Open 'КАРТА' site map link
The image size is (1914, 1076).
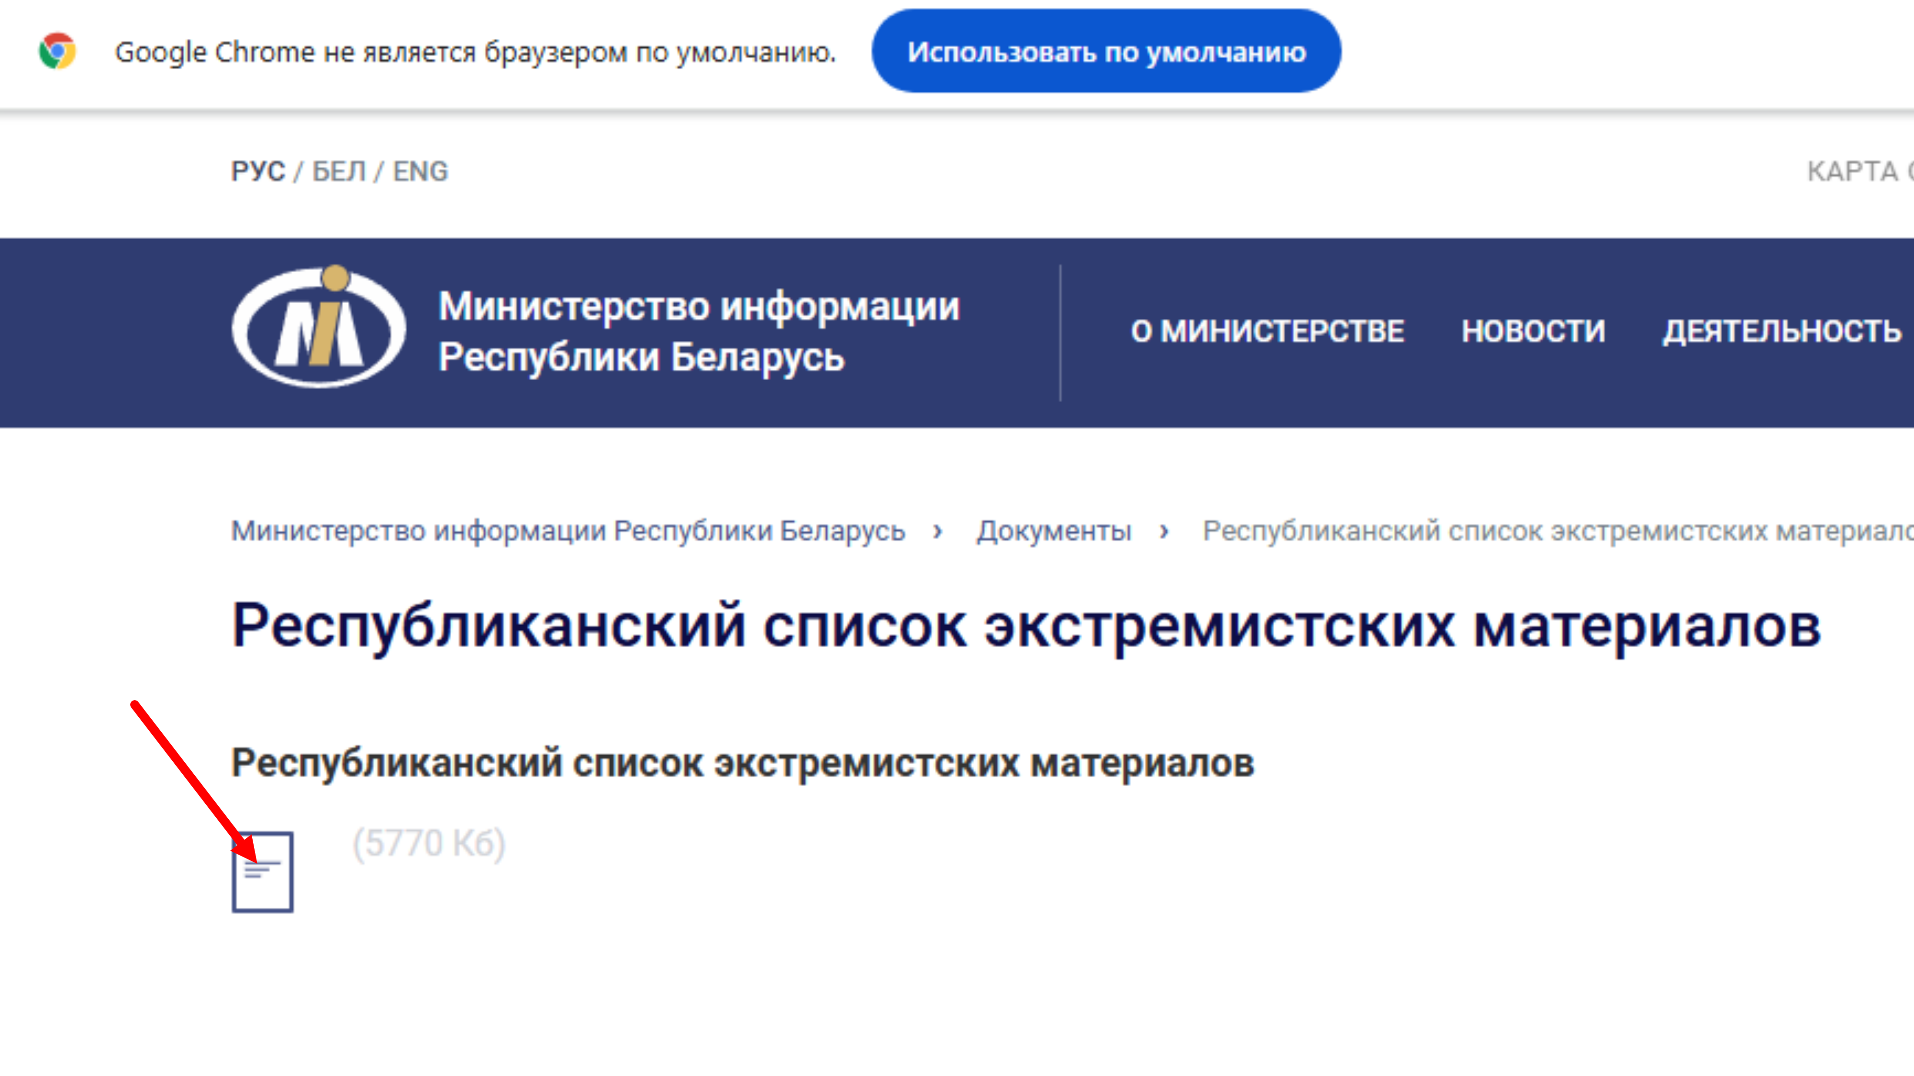point(1853,172)
